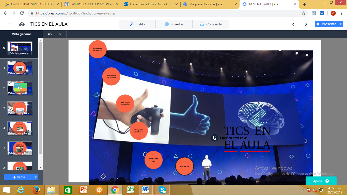Click the Compartir button

211,24
